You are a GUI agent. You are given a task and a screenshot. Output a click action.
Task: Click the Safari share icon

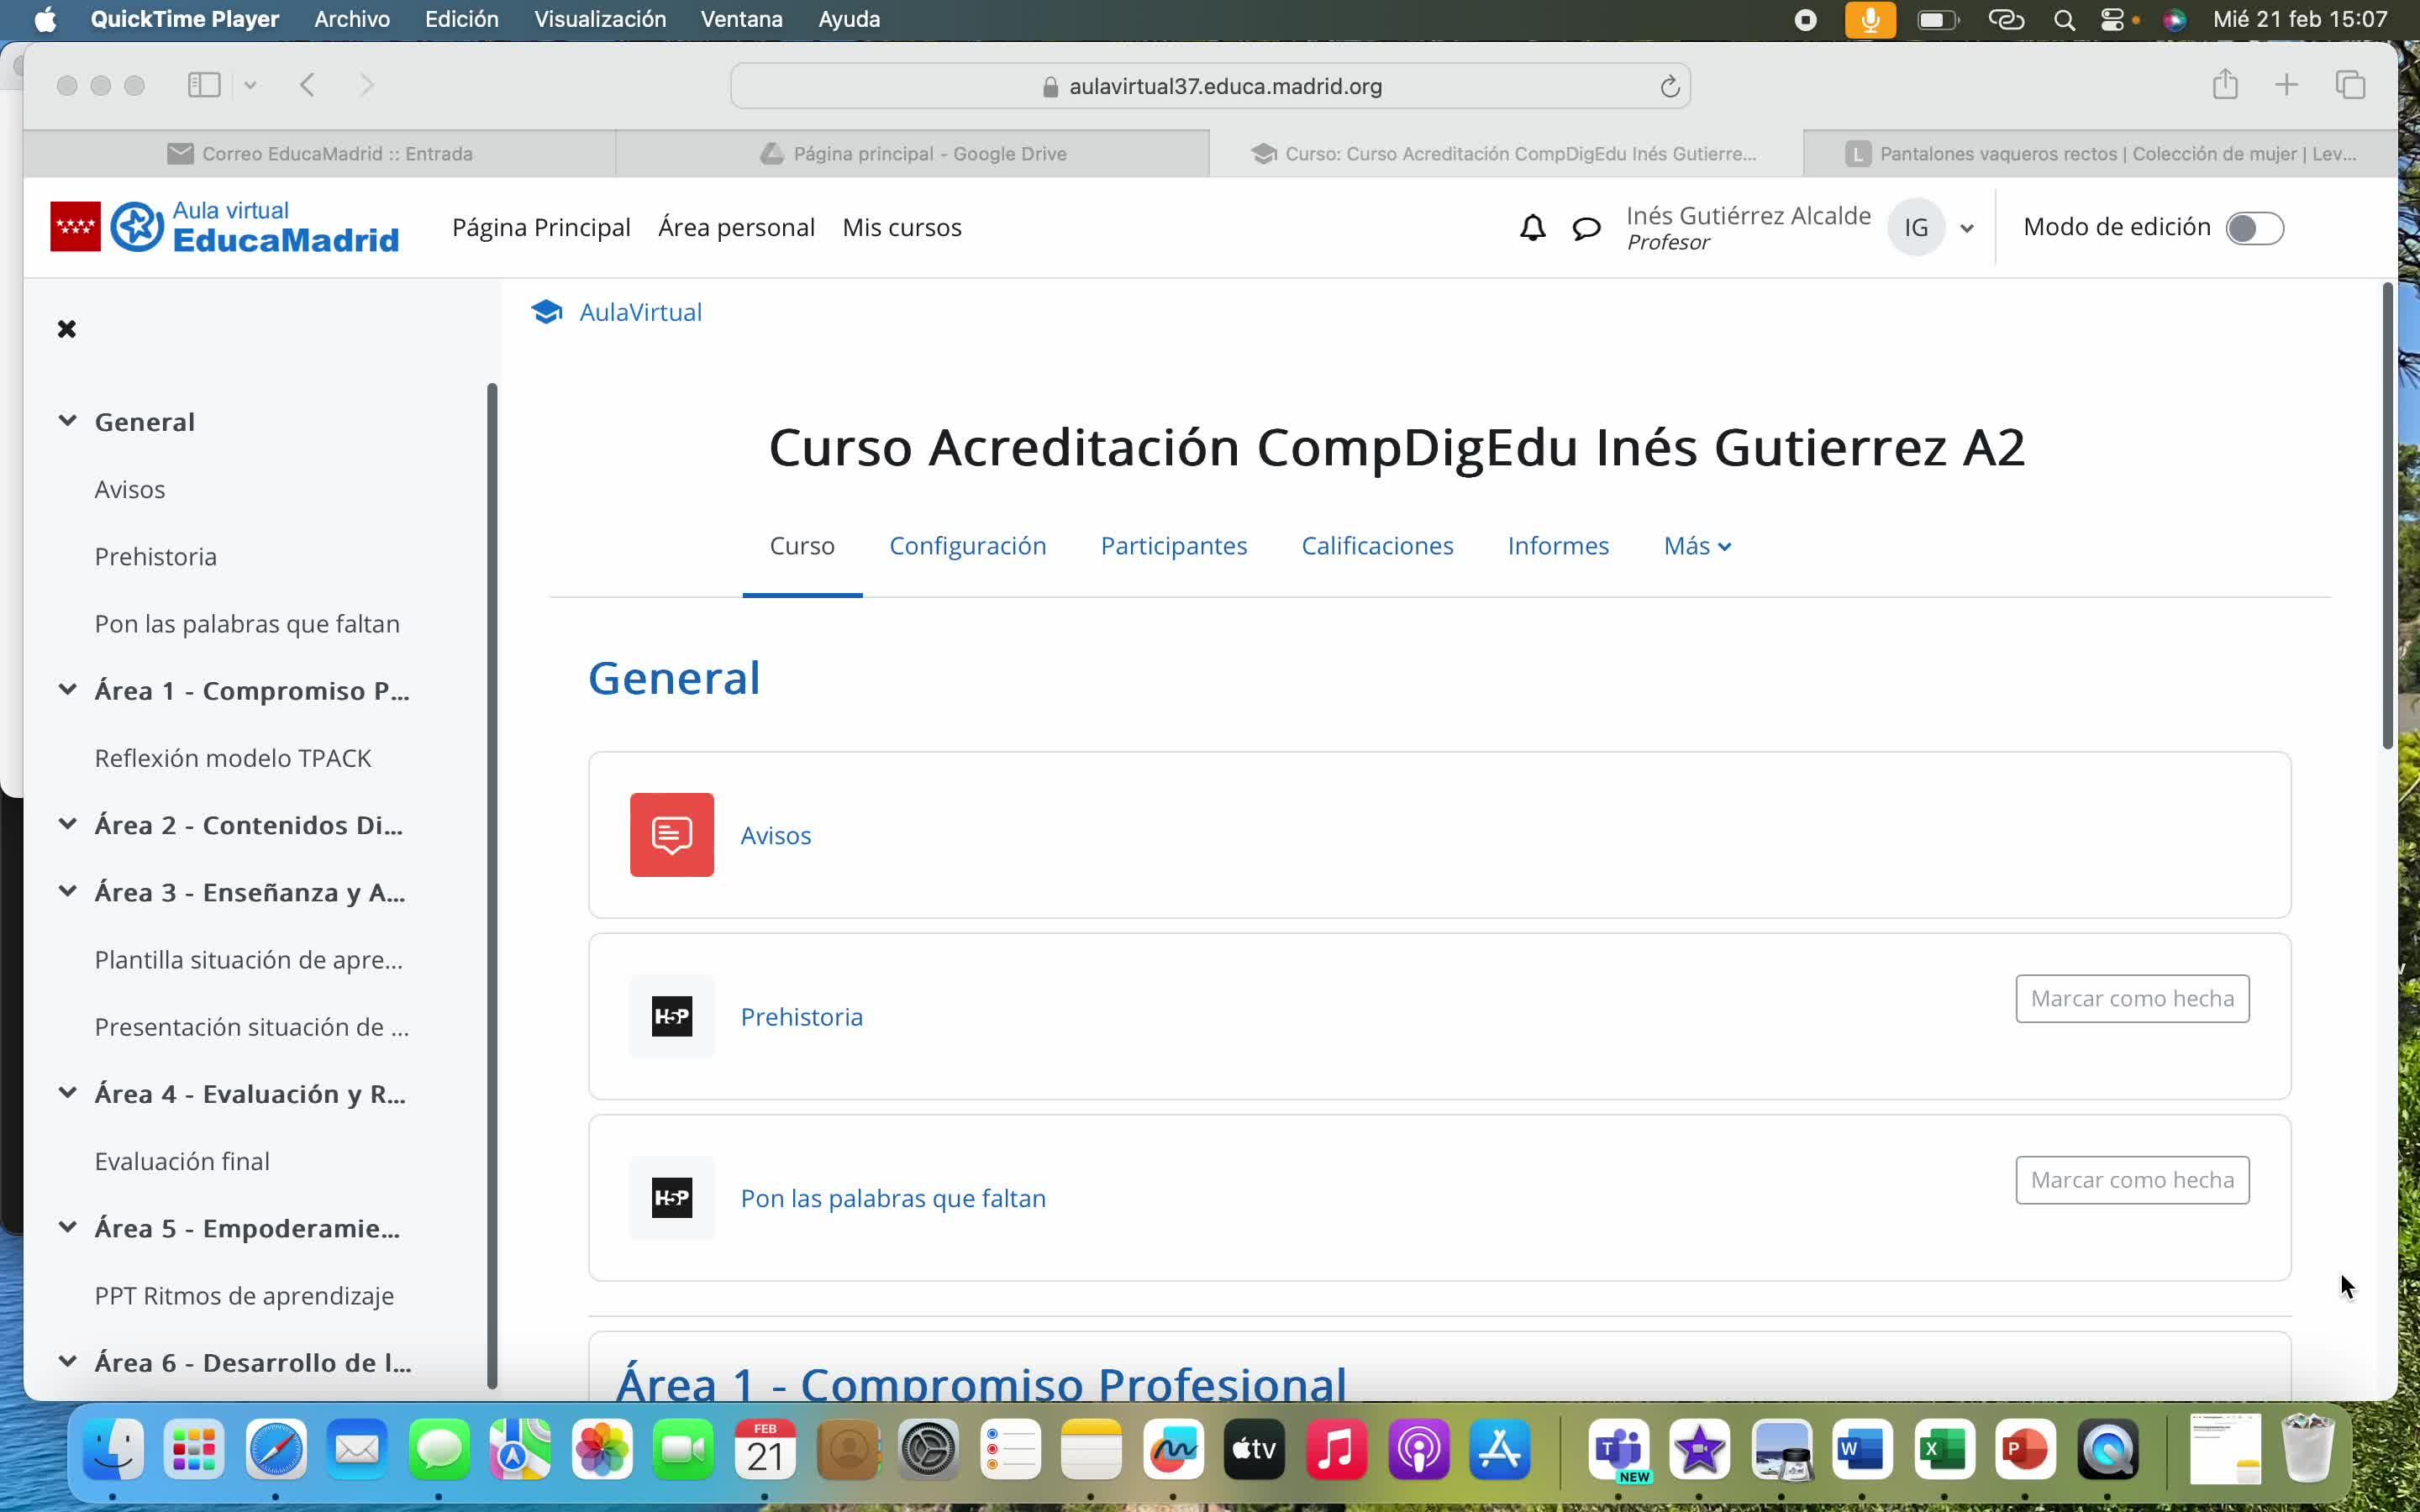pyautogui.click(x=2225, y=84)
